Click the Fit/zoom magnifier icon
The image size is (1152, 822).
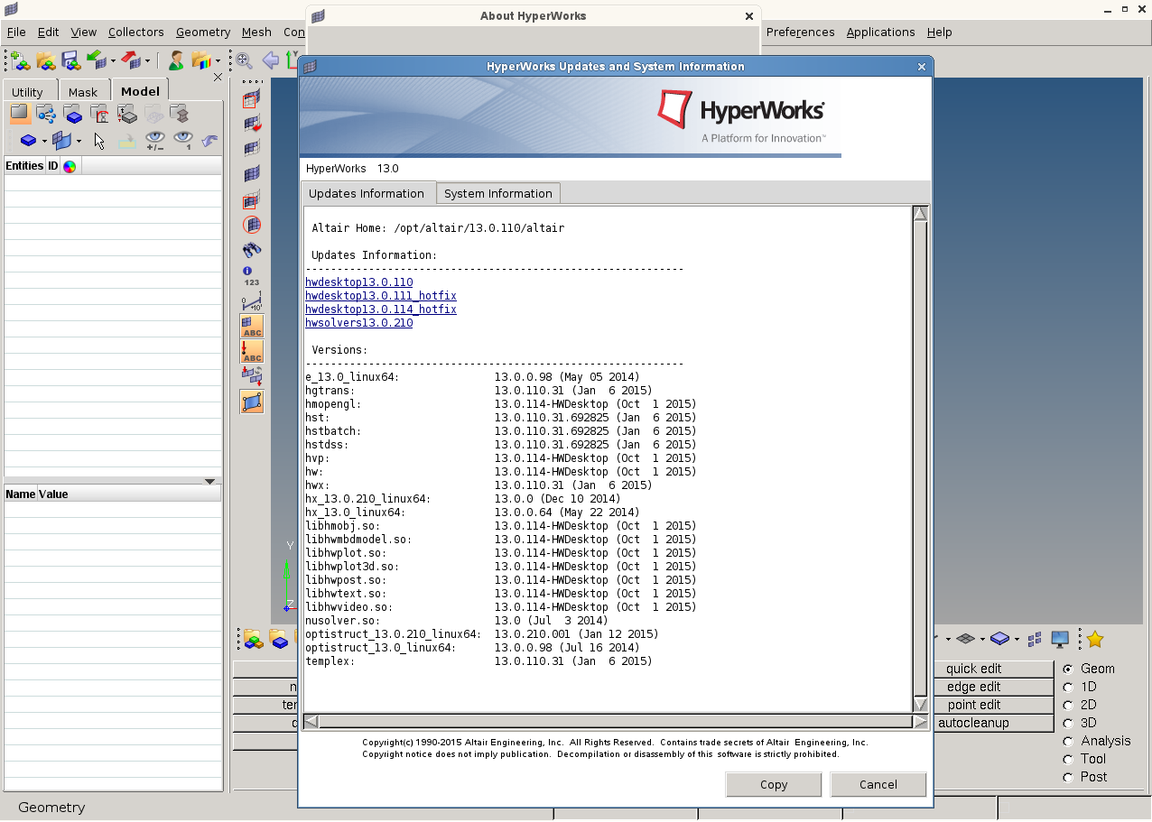(244, 60)
